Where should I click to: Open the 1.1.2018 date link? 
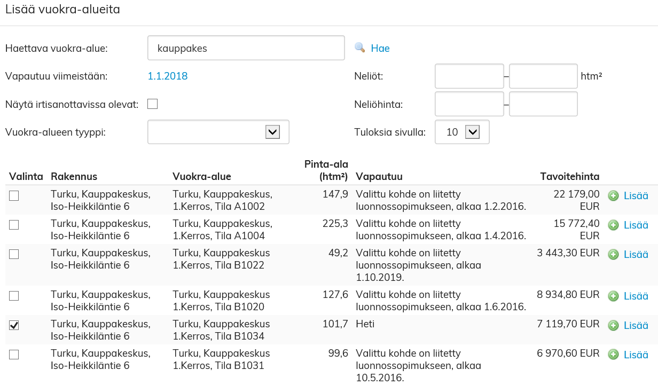click(168, 76)
